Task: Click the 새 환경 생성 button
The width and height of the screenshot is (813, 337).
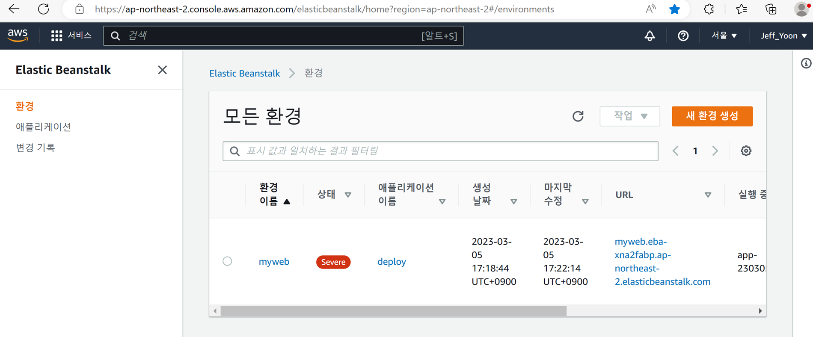Action: click(x=712, y=116)
